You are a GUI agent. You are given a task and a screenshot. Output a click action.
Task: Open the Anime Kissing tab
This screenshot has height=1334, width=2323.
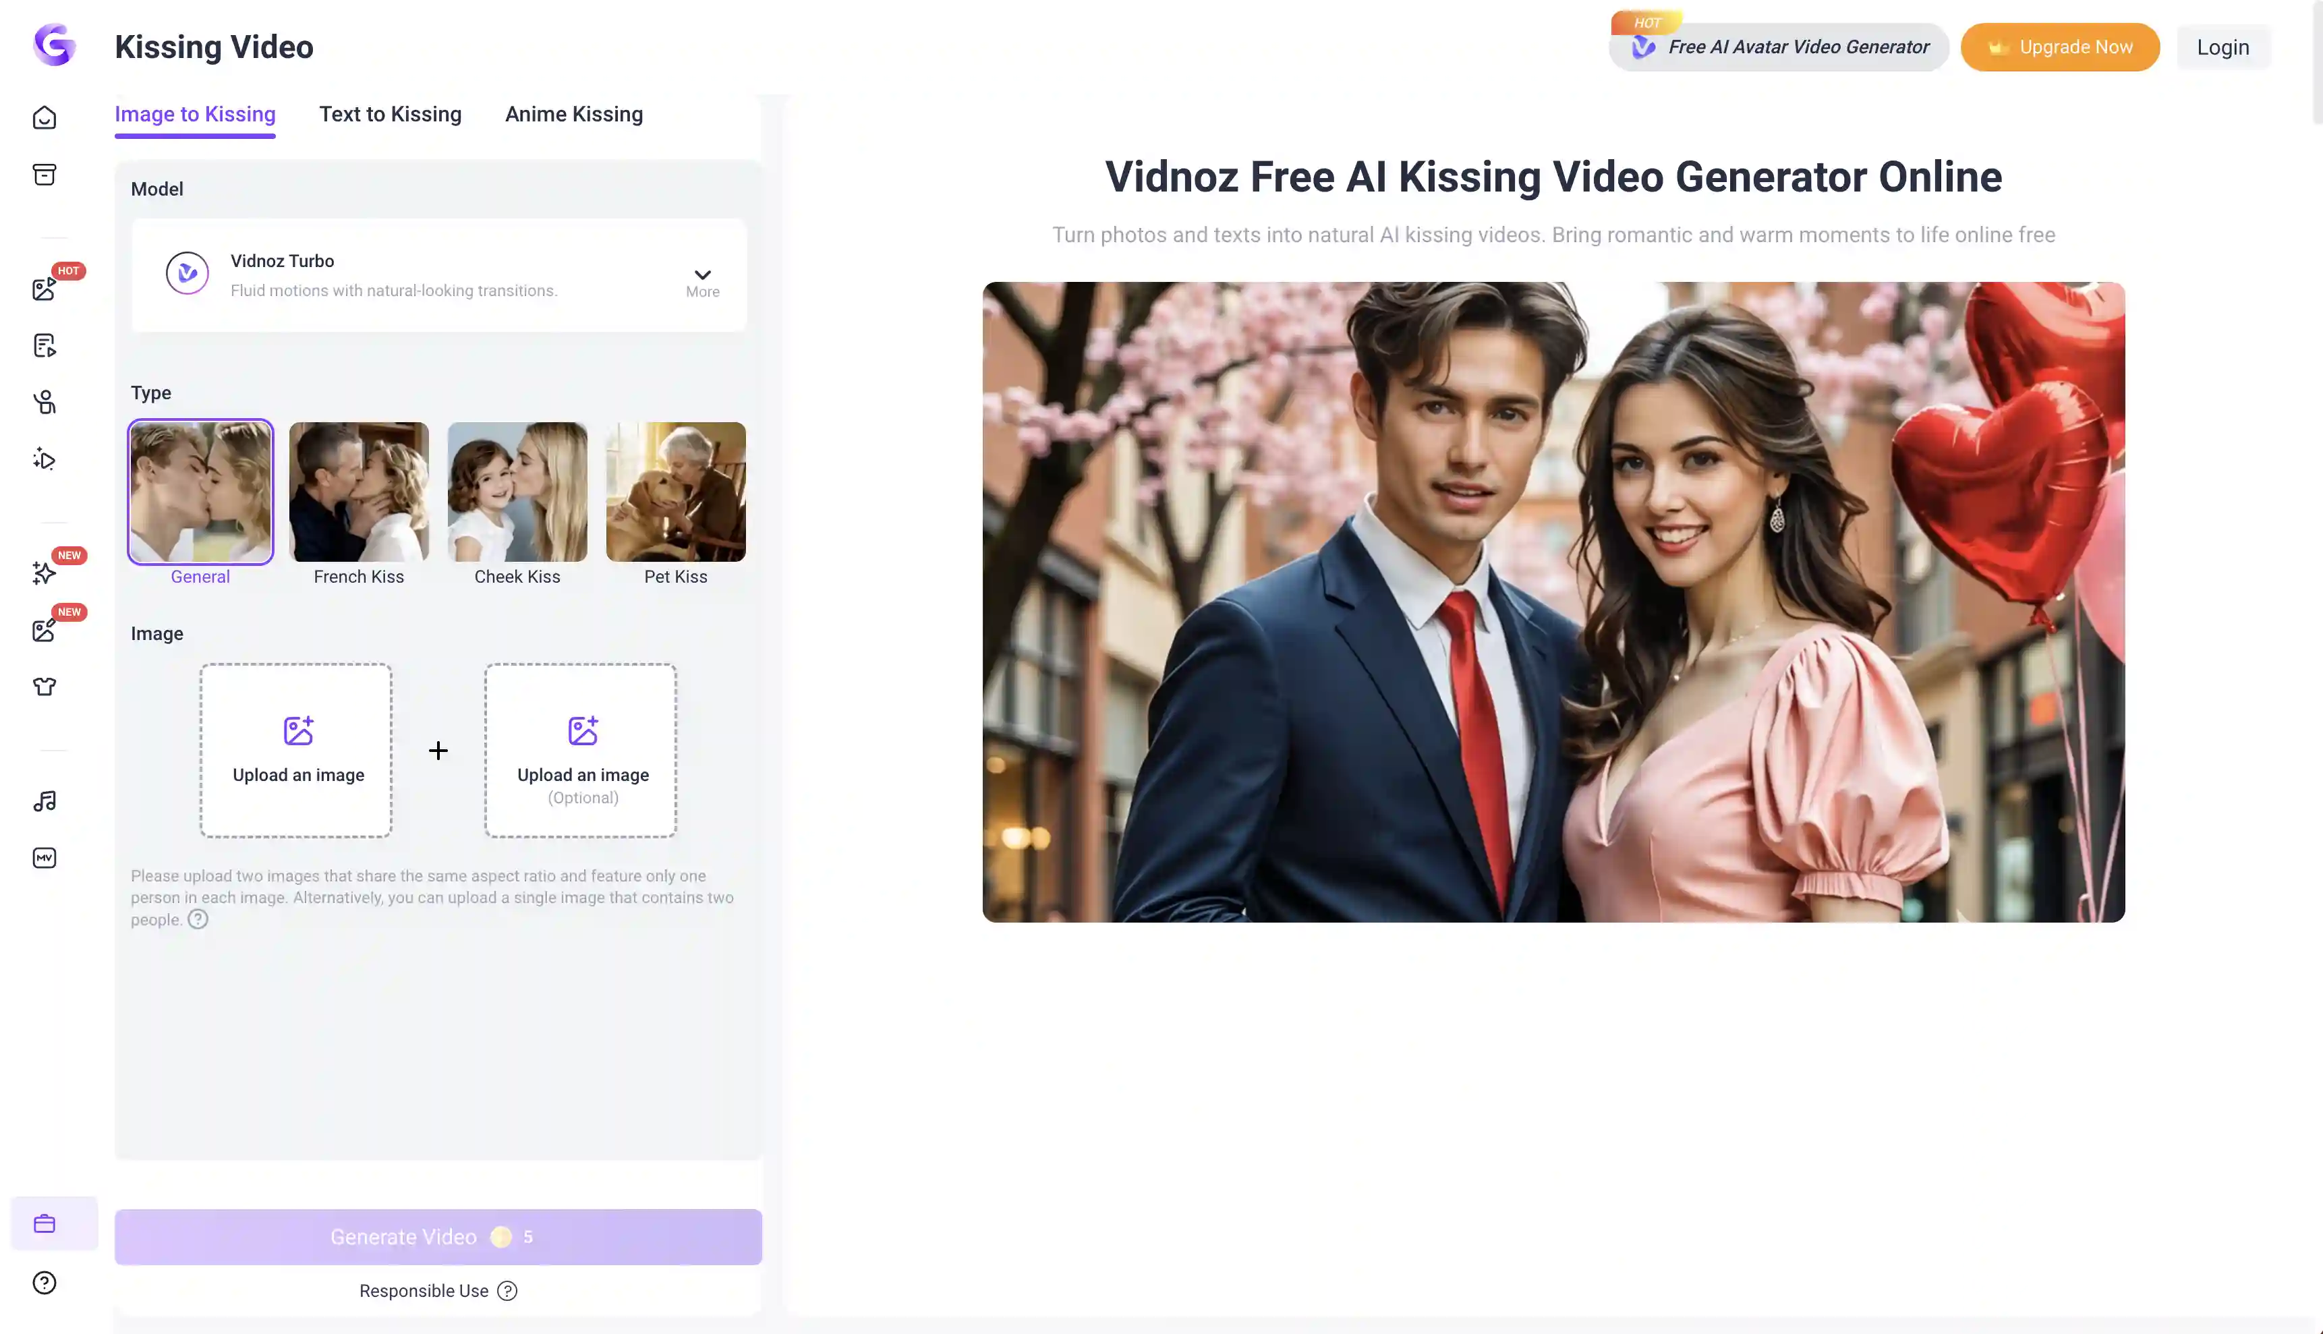[x=573, y=113]
